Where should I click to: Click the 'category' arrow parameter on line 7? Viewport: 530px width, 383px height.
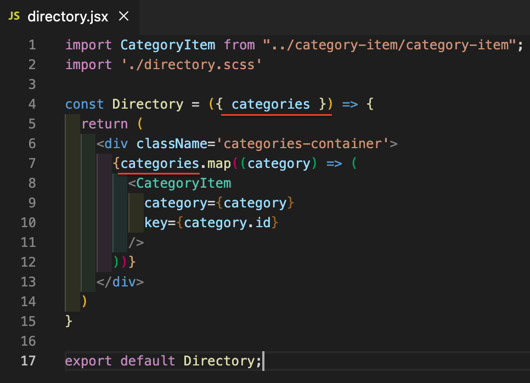(279, 164)
